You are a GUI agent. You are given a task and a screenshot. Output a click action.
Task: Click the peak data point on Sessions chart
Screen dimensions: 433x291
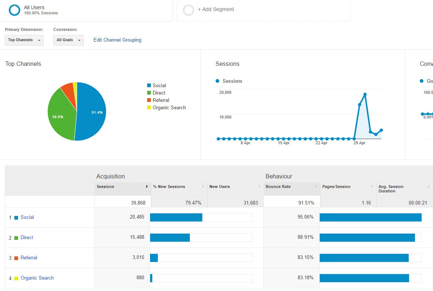pos(365,95)
